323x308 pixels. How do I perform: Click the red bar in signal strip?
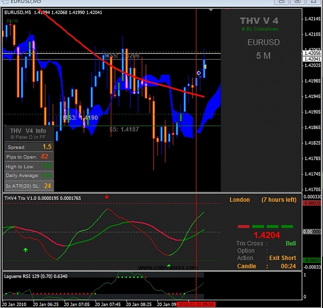coord(243,227)
